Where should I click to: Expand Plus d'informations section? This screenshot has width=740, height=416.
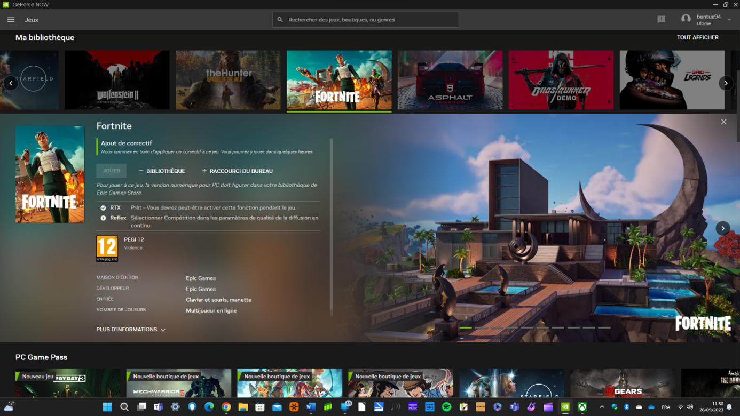tap(131, 330)
